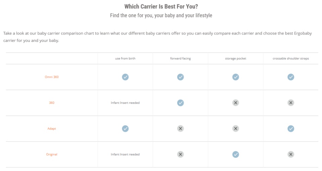Screen dimensions: 322x171
Task: Click 360 forward facing checkmark icon
Action: [x=180, y=103]
